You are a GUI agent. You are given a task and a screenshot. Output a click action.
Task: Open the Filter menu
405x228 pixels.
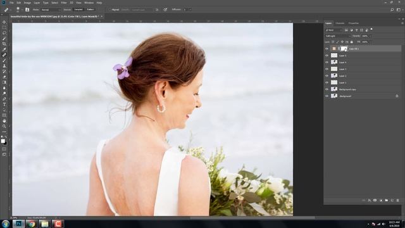pos(64,3)
